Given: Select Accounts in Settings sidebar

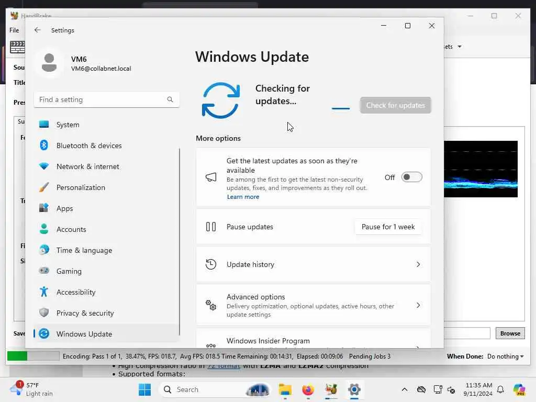Looking at the screenshot, I should tap(107, 229).
